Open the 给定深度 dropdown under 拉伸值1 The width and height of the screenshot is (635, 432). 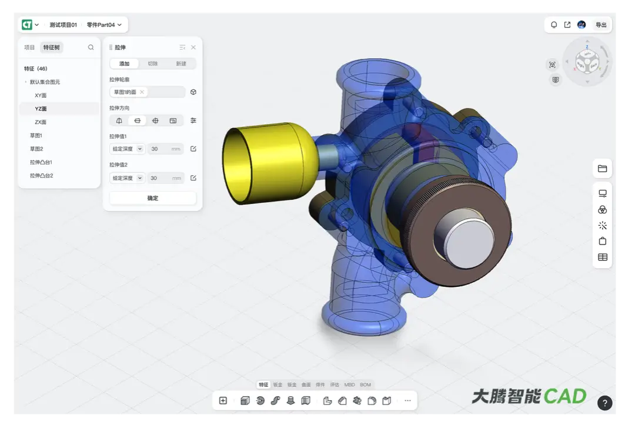[126, 149]
